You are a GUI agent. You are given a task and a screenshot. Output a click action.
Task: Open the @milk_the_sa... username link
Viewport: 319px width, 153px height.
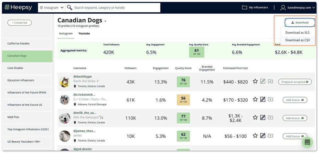[x=85, y=113]
